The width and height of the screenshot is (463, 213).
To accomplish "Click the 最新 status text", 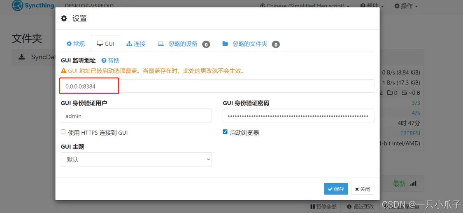I will (399, 183).
